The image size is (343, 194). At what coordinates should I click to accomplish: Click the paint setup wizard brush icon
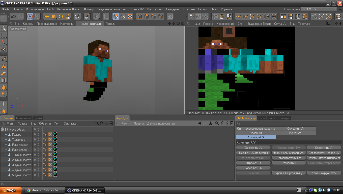coord(77,17)
